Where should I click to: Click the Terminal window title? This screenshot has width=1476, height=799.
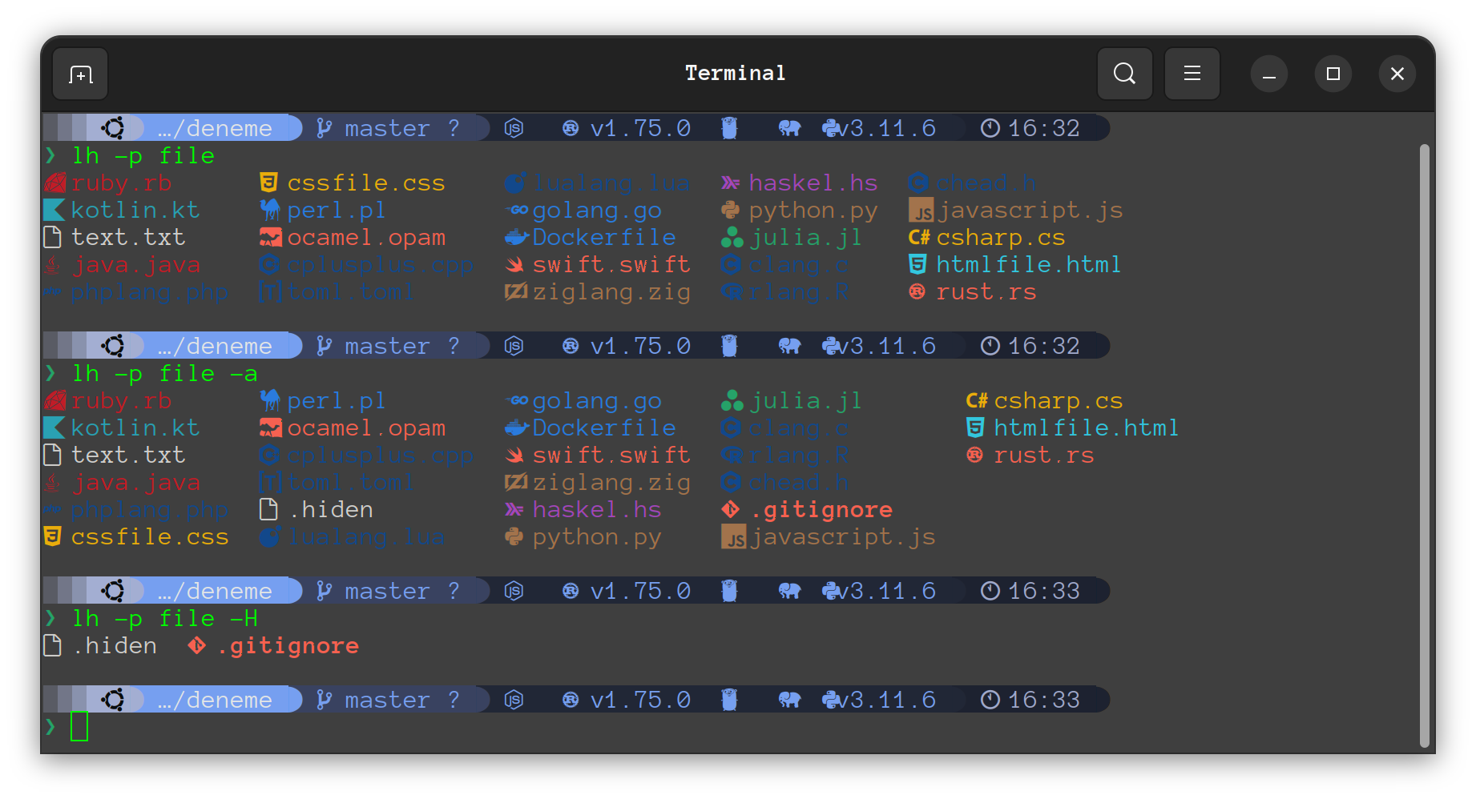pyautogui.click(x=736, y=73)
